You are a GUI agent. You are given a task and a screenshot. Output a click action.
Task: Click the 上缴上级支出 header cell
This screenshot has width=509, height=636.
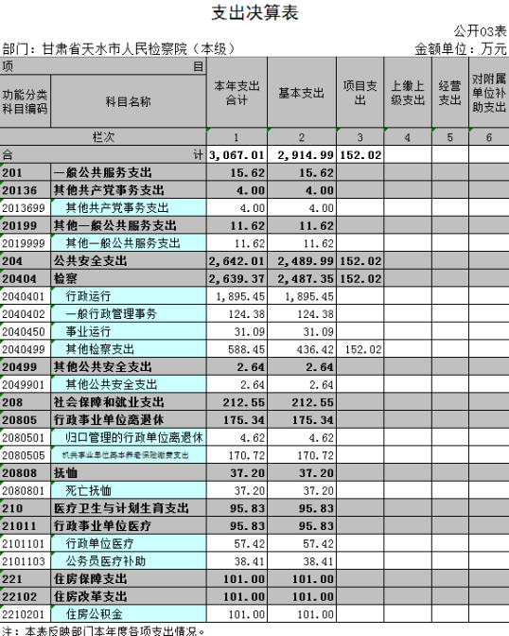pyautogui.click(x=408, y=93)
